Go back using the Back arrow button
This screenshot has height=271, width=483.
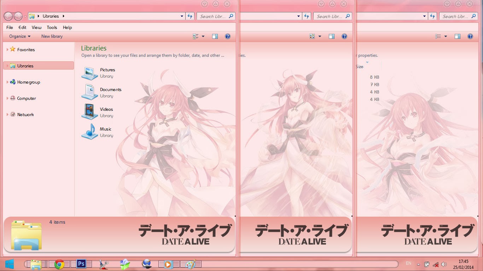[x=8, y=16]
